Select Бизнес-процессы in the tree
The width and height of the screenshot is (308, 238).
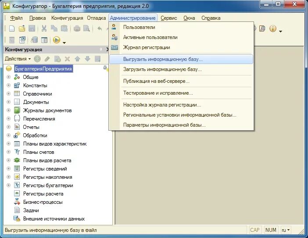point(43,202)
